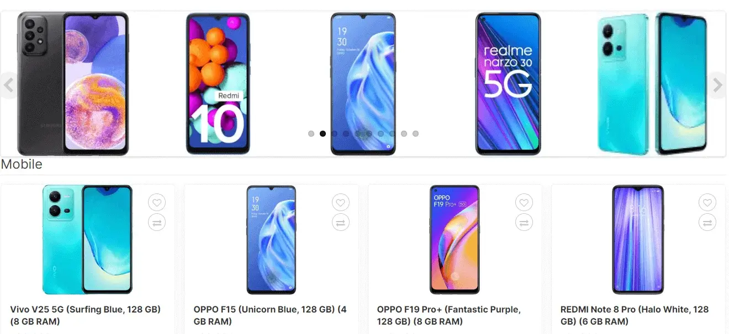Open Vivo V25 5G (Surfing Blue) product link
This screenshot has width=729, height=334.
pos(86,315)
